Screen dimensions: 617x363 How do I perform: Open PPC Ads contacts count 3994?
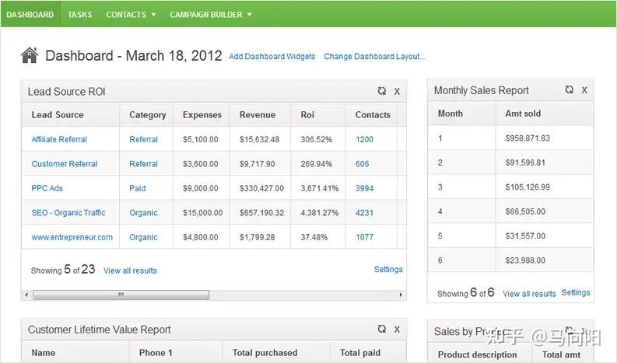(364, 188)
